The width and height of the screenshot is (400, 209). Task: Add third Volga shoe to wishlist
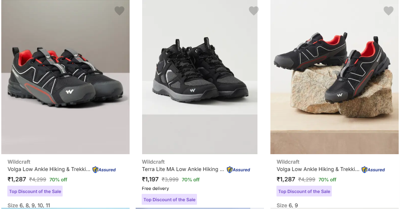[388, 11]
